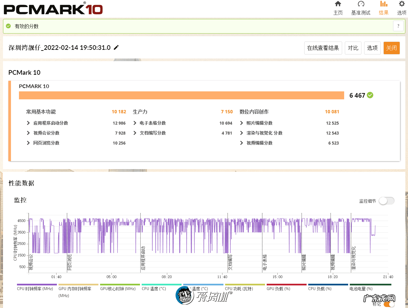
Task: Edit result name with pencil icon
Action: 116,48
